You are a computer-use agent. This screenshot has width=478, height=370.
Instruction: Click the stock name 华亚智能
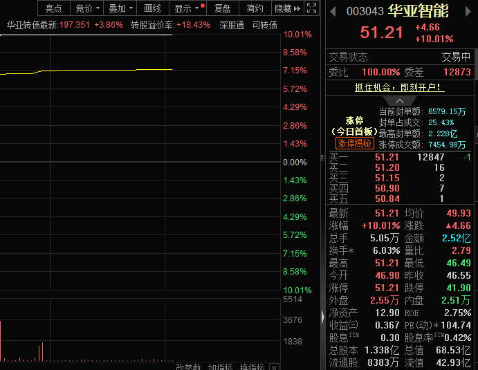click(418, 11)
